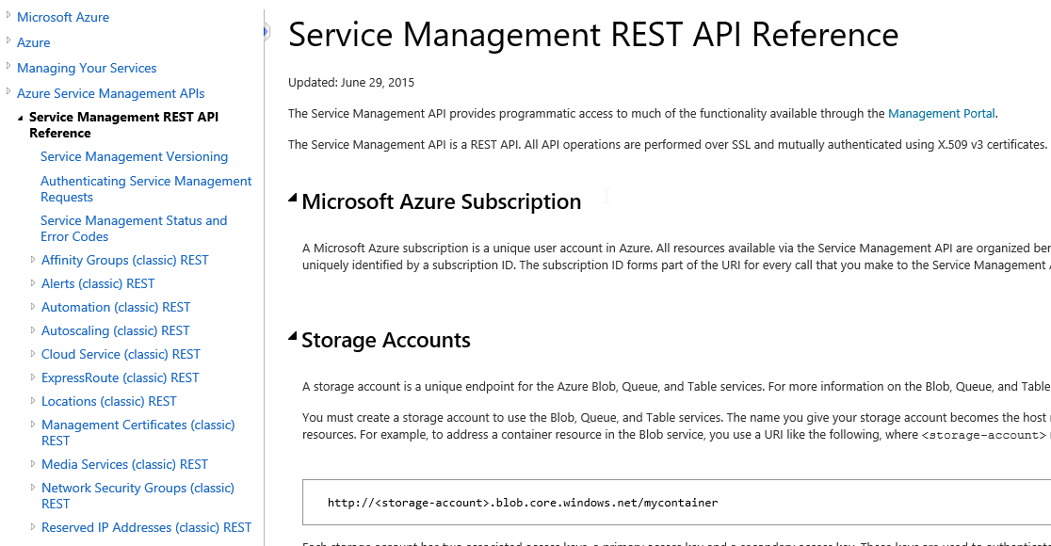Select Reserved IP Addresses (classic) REST
This screenshot has width=1051, height=546.
click(x=146, y=527)
